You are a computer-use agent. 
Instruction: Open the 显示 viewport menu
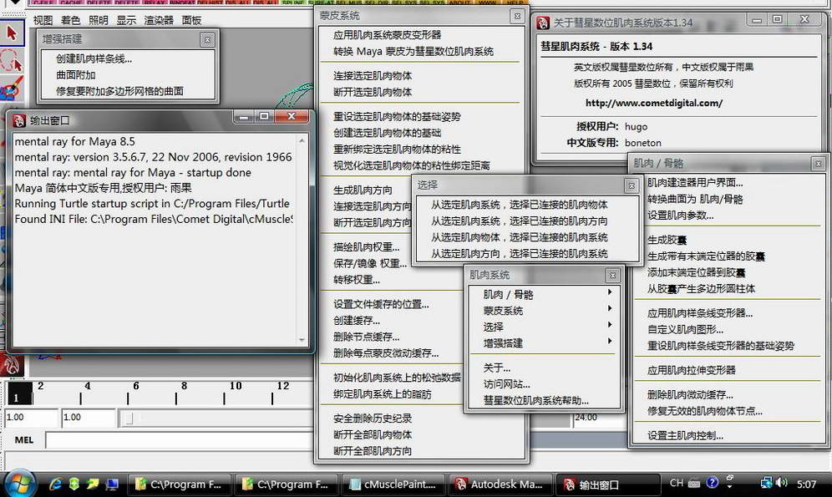tap(126, 20)
